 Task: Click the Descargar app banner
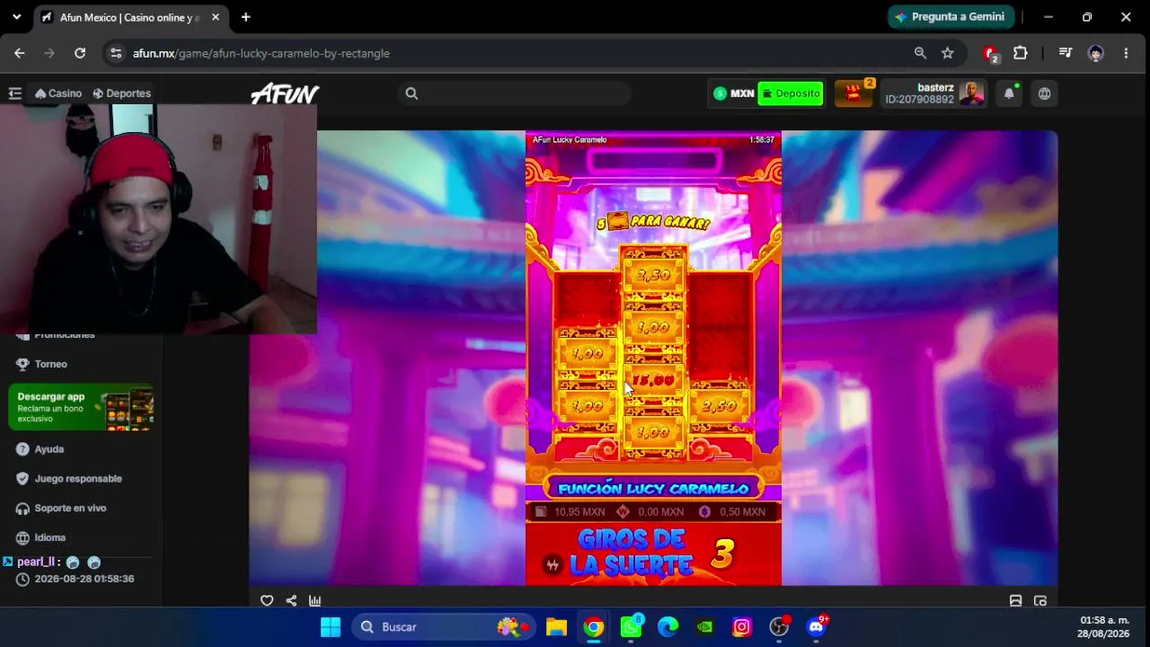(x=81, y=408)
